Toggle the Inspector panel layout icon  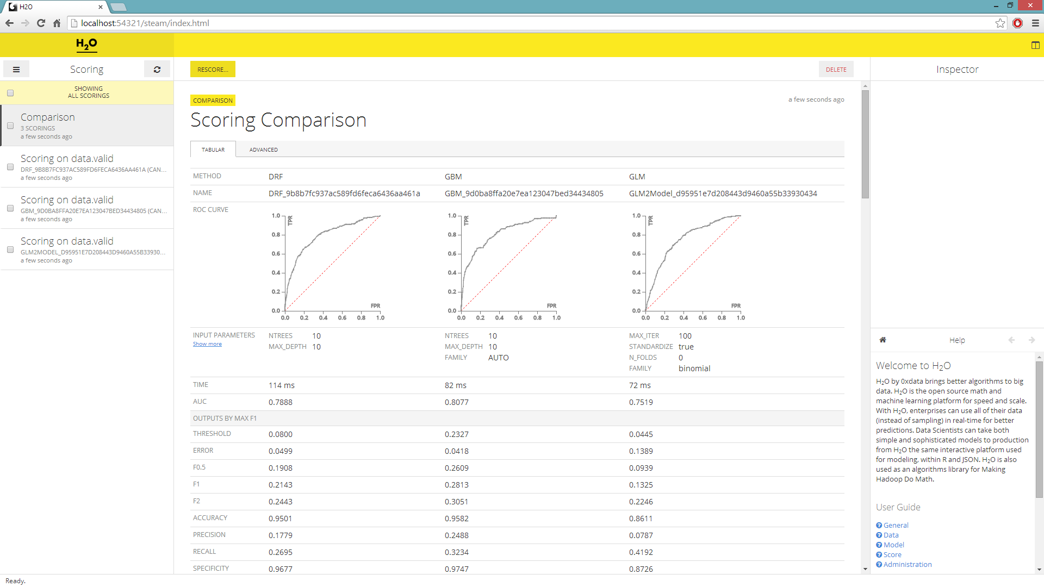[x=1035, y=45]
